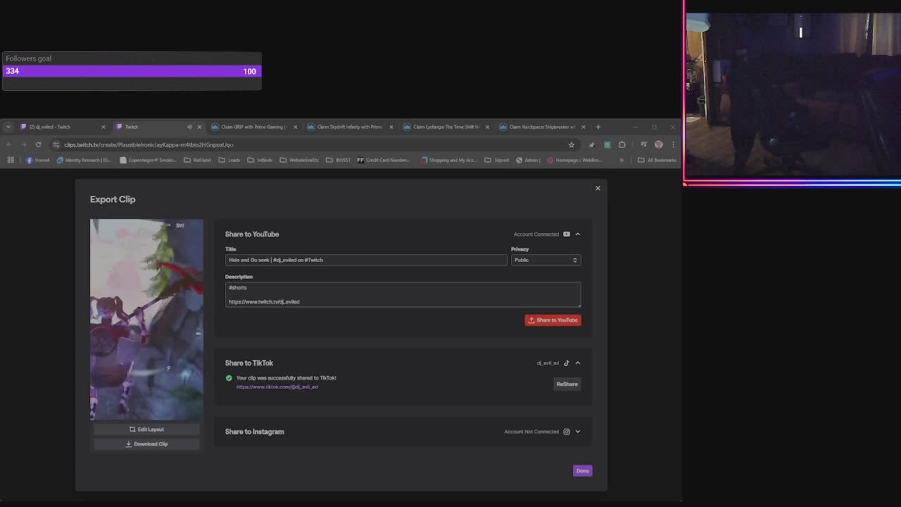This screenshot has height=507, width=901.
Task: Show more bookmarks with the double chevron
Action: pos(622,160)
